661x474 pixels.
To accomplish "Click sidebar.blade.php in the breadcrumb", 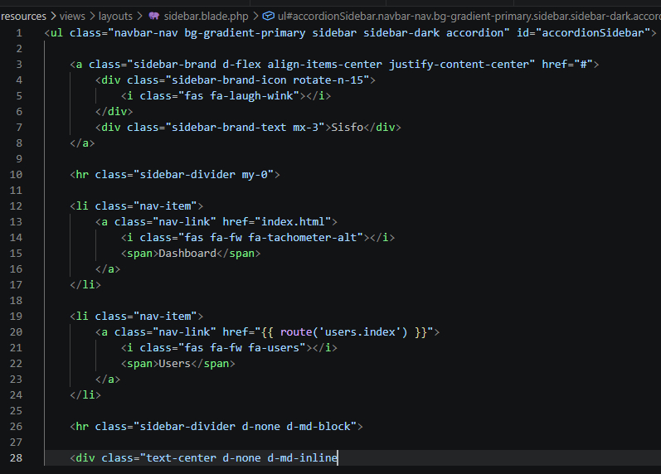I will [x=207, y=17].
